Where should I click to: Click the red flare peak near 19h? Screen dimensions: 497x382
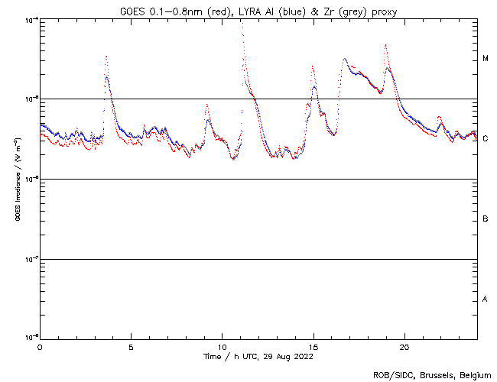(x=386, y=45)
